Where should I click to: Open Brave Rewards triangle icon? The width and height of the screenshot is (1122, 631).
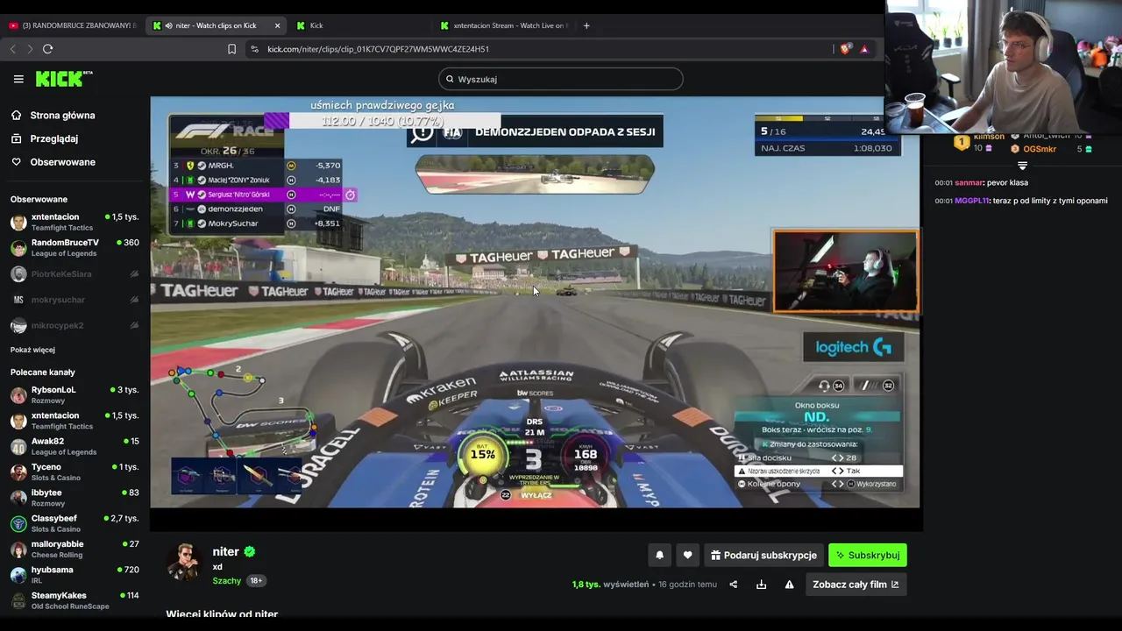point(864,49)
